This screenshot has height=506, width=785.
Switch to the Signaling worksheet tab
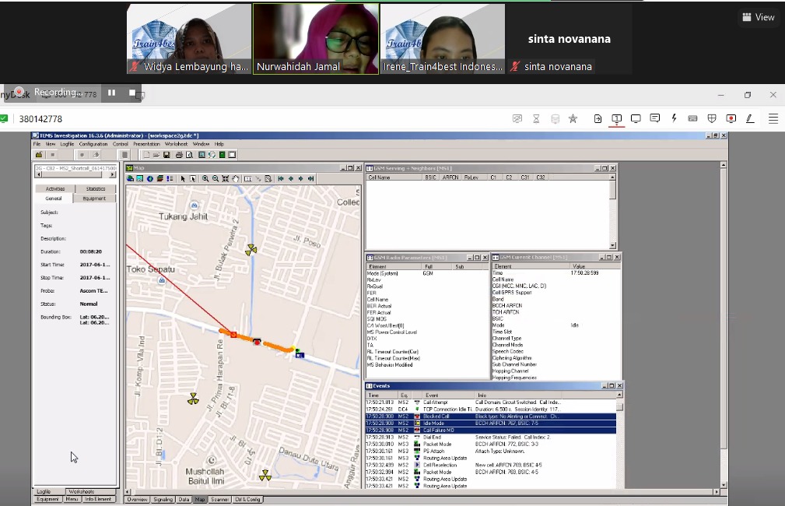coord(163,499)
